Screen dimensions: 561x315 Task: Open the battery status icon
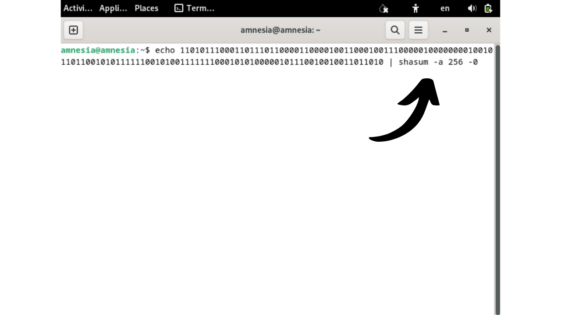[x=488, y=8]
